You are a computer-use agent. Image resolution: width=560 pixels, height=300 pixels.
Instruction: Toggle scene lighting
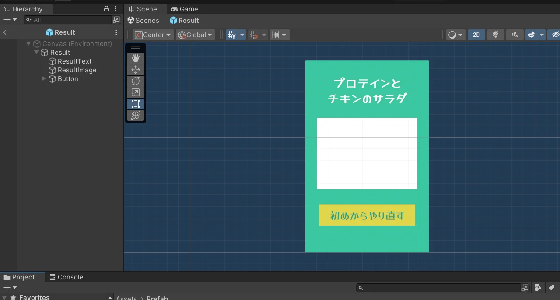click(x=496, y=35)
